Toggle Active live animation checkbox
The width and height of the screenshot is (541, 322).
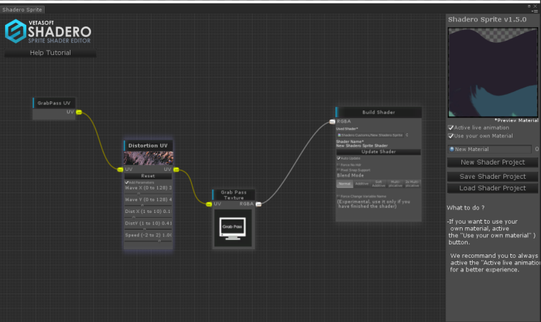pyautogui.click(x=451, y=128)
